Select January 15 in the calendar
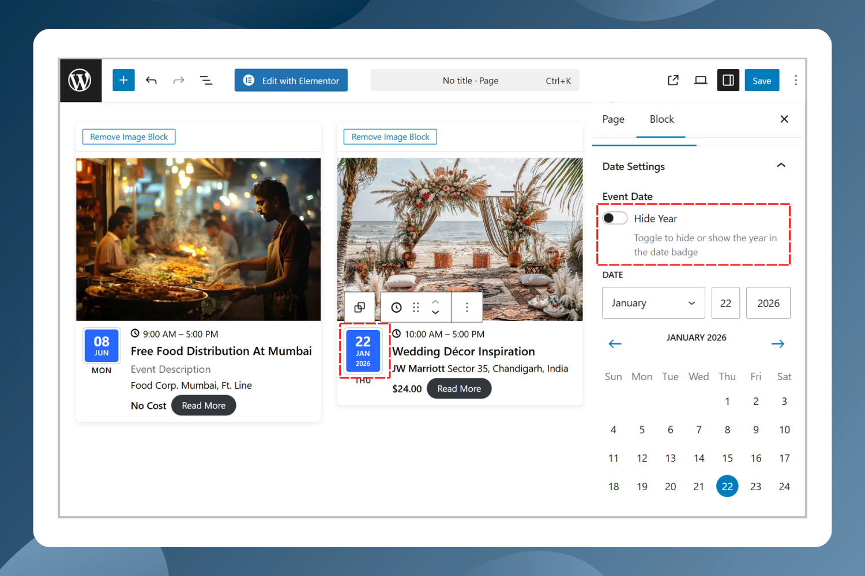 coord(727,458)
